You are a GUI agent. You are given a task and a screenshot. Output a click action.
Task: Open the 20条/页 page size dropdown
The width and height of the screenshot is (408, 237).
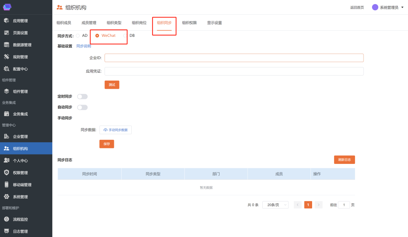275,205
